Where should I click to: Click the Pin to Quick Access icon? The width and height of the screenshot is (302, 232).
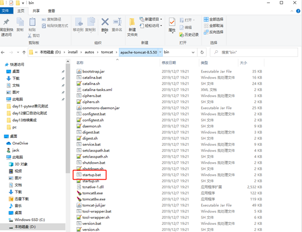(6, 22)
